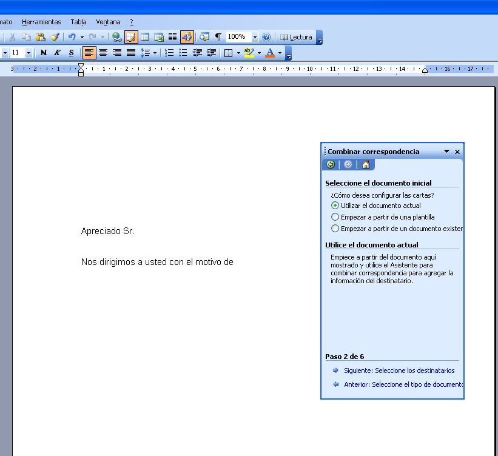Expand the Combinar correspondencia pane menu arrow

click(447, 152)
